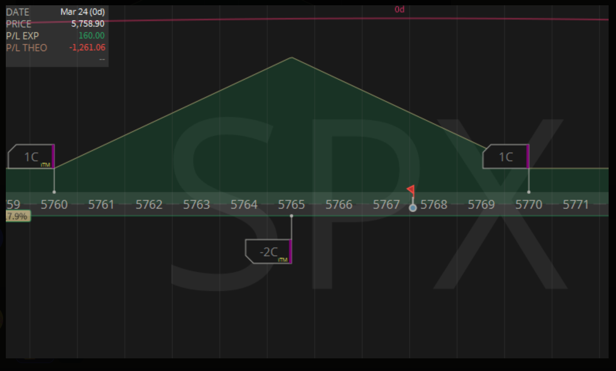Click the red flag price marker
Viewport: 616px width, 371px height.
coord(410,190)
